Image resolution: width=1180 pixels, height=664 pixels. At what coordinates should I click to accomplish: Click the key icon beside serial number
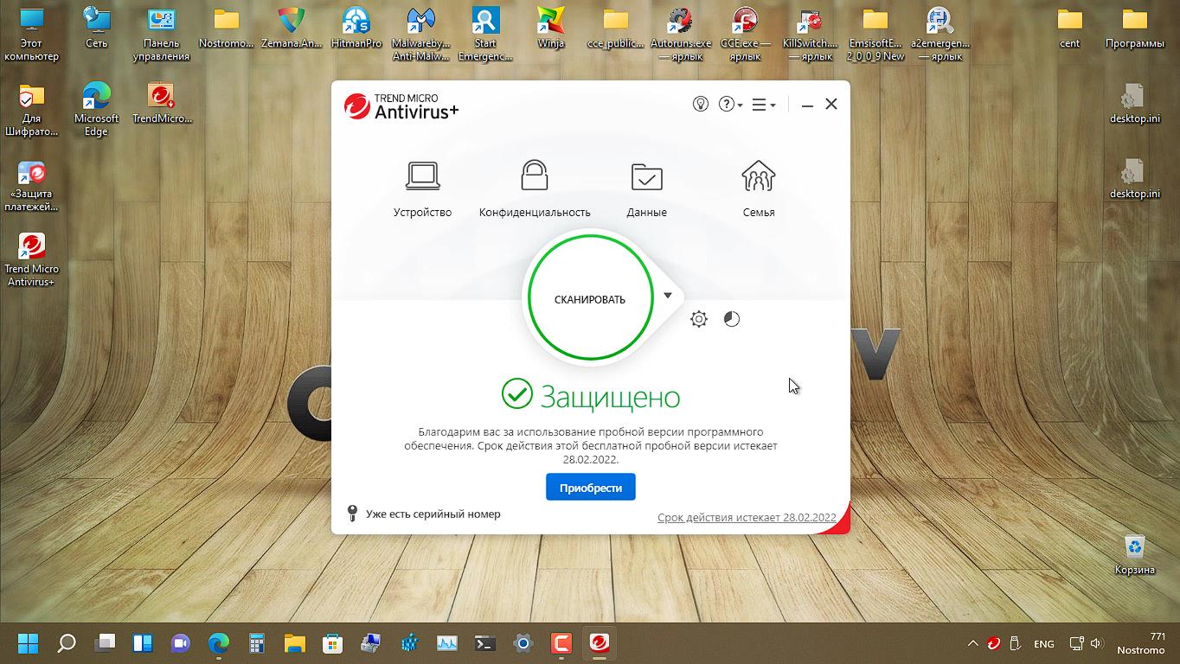coord(352,514)
